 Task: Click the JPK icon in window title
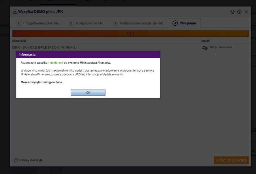coord(15,12)
